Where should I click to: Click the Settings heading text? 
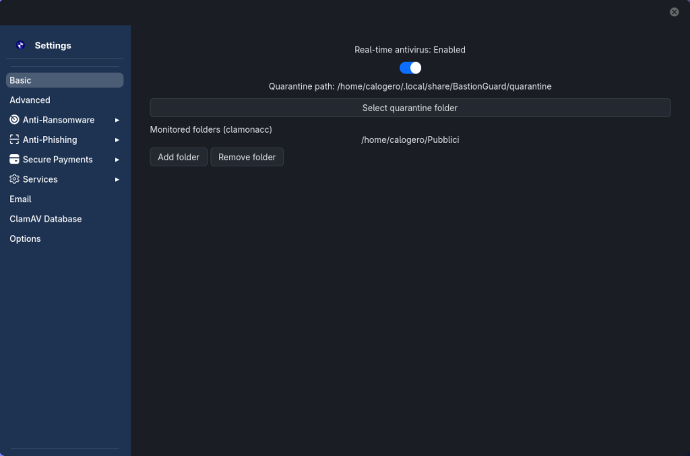point(53,45)
